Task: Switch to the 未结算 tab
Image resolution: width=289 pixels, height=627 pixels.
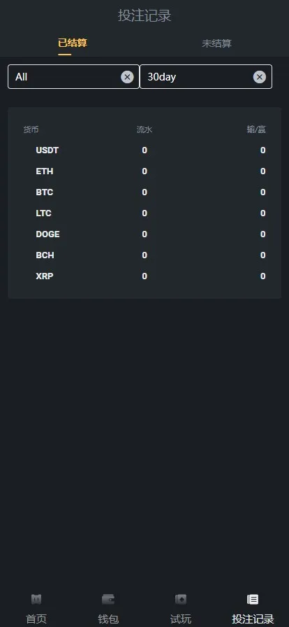Action: [216, 43]
